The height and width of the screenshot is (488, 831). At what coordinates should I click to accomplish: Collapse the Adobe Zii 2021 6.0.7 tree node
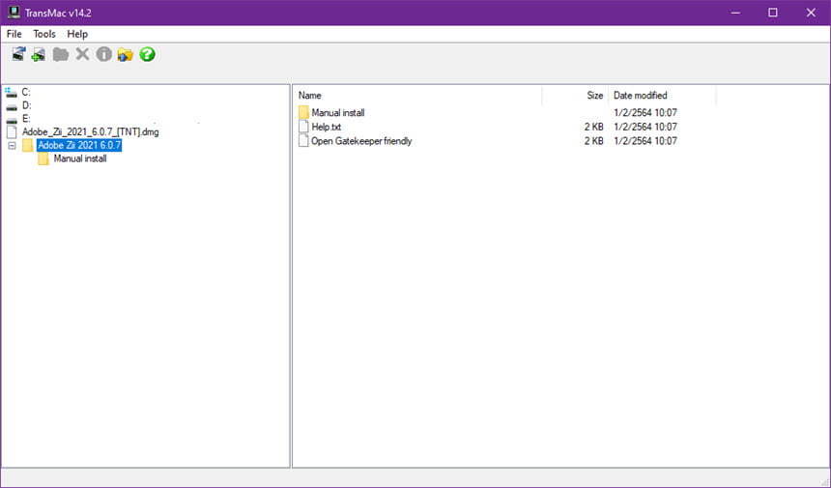[13, 145]
